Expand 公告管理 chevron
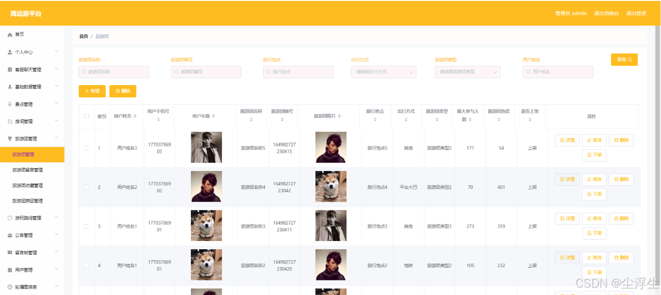Viewport: 661px width, 295px height. tap(56, 235)
